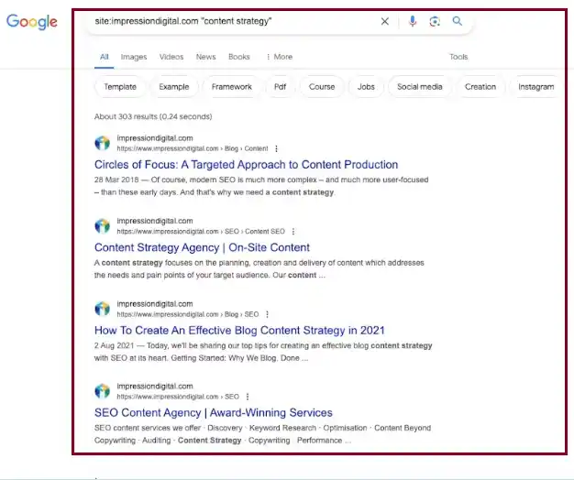Apply the Example filter chip
The width and height of the screenshot is (574, 480).
pyautogui.click(x=174, y=87)
